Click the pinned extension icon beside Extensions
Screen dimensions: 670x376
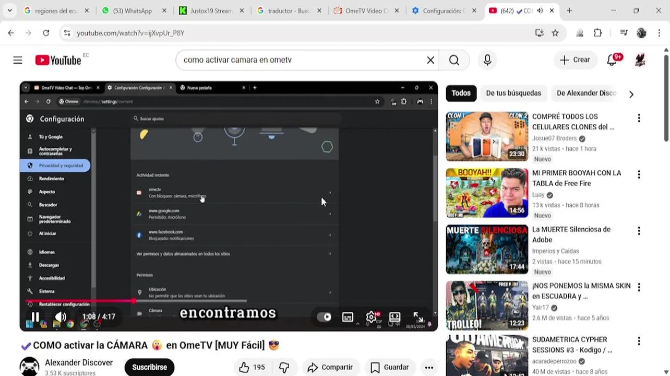pos(580,33)
